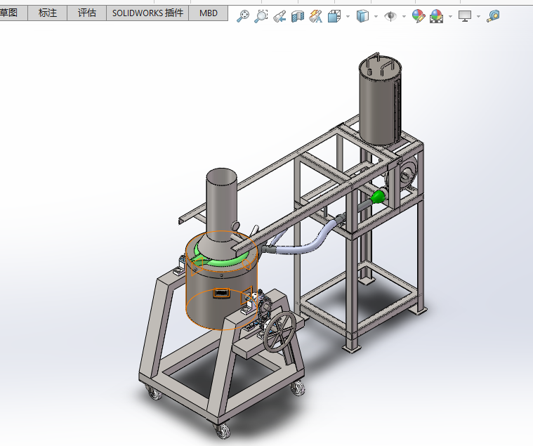
Task: Click the tape measure icon
Action: click(x=494, y=16)
